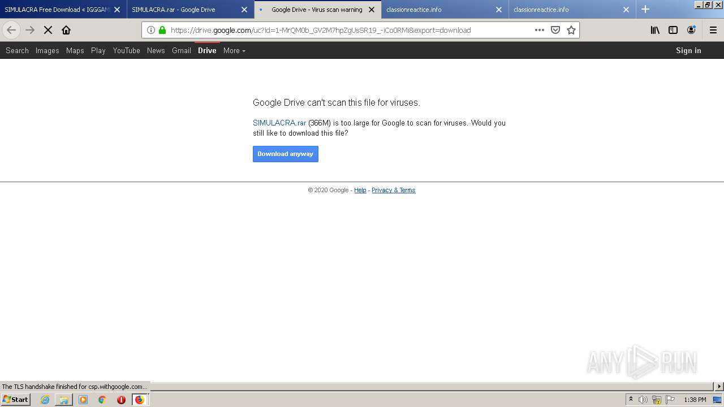
Task: Go back to previous page
Action: [11, 30]
